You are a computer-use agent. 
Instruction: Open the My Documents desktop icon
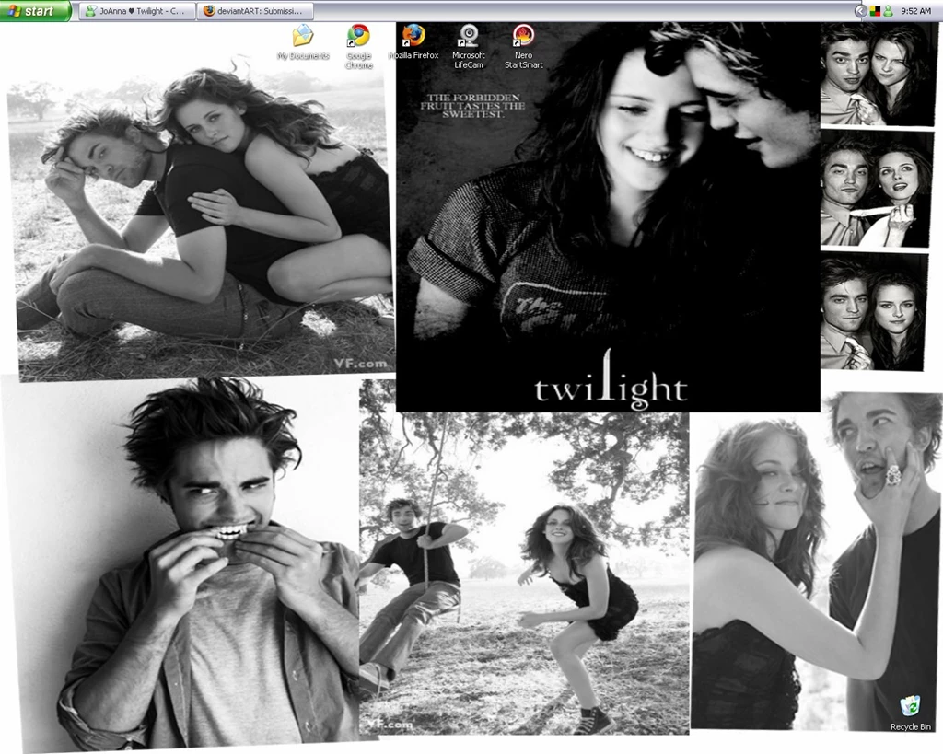click(x=303, y=42)
